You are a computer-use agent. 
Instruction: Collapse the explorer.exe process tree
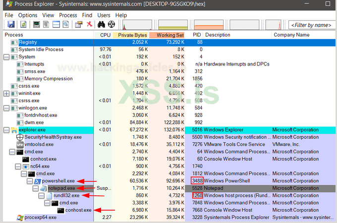tap(6, 130)
